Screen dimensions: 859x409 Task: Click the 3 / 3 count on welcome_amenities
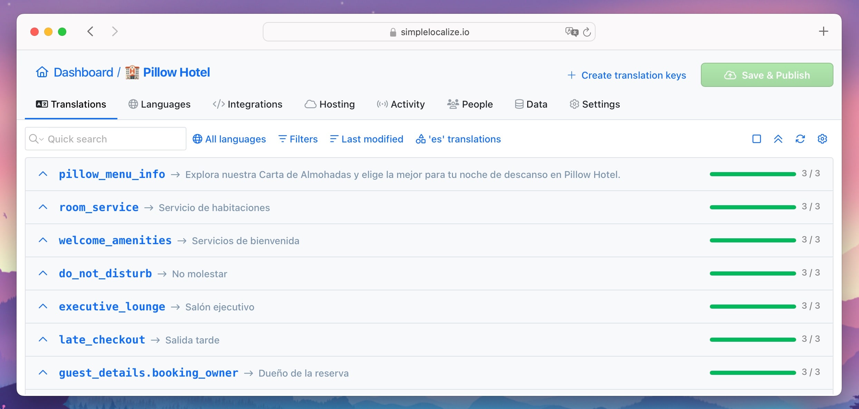point(811,240)
